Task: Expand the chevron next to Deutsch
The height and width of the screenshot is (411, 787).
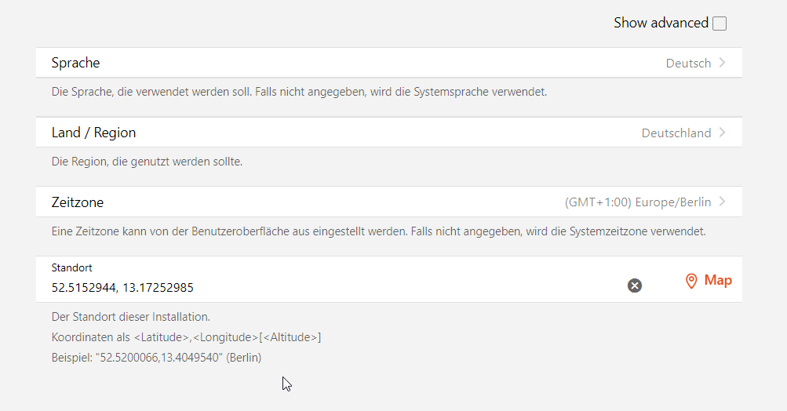Action: [723, 63]
